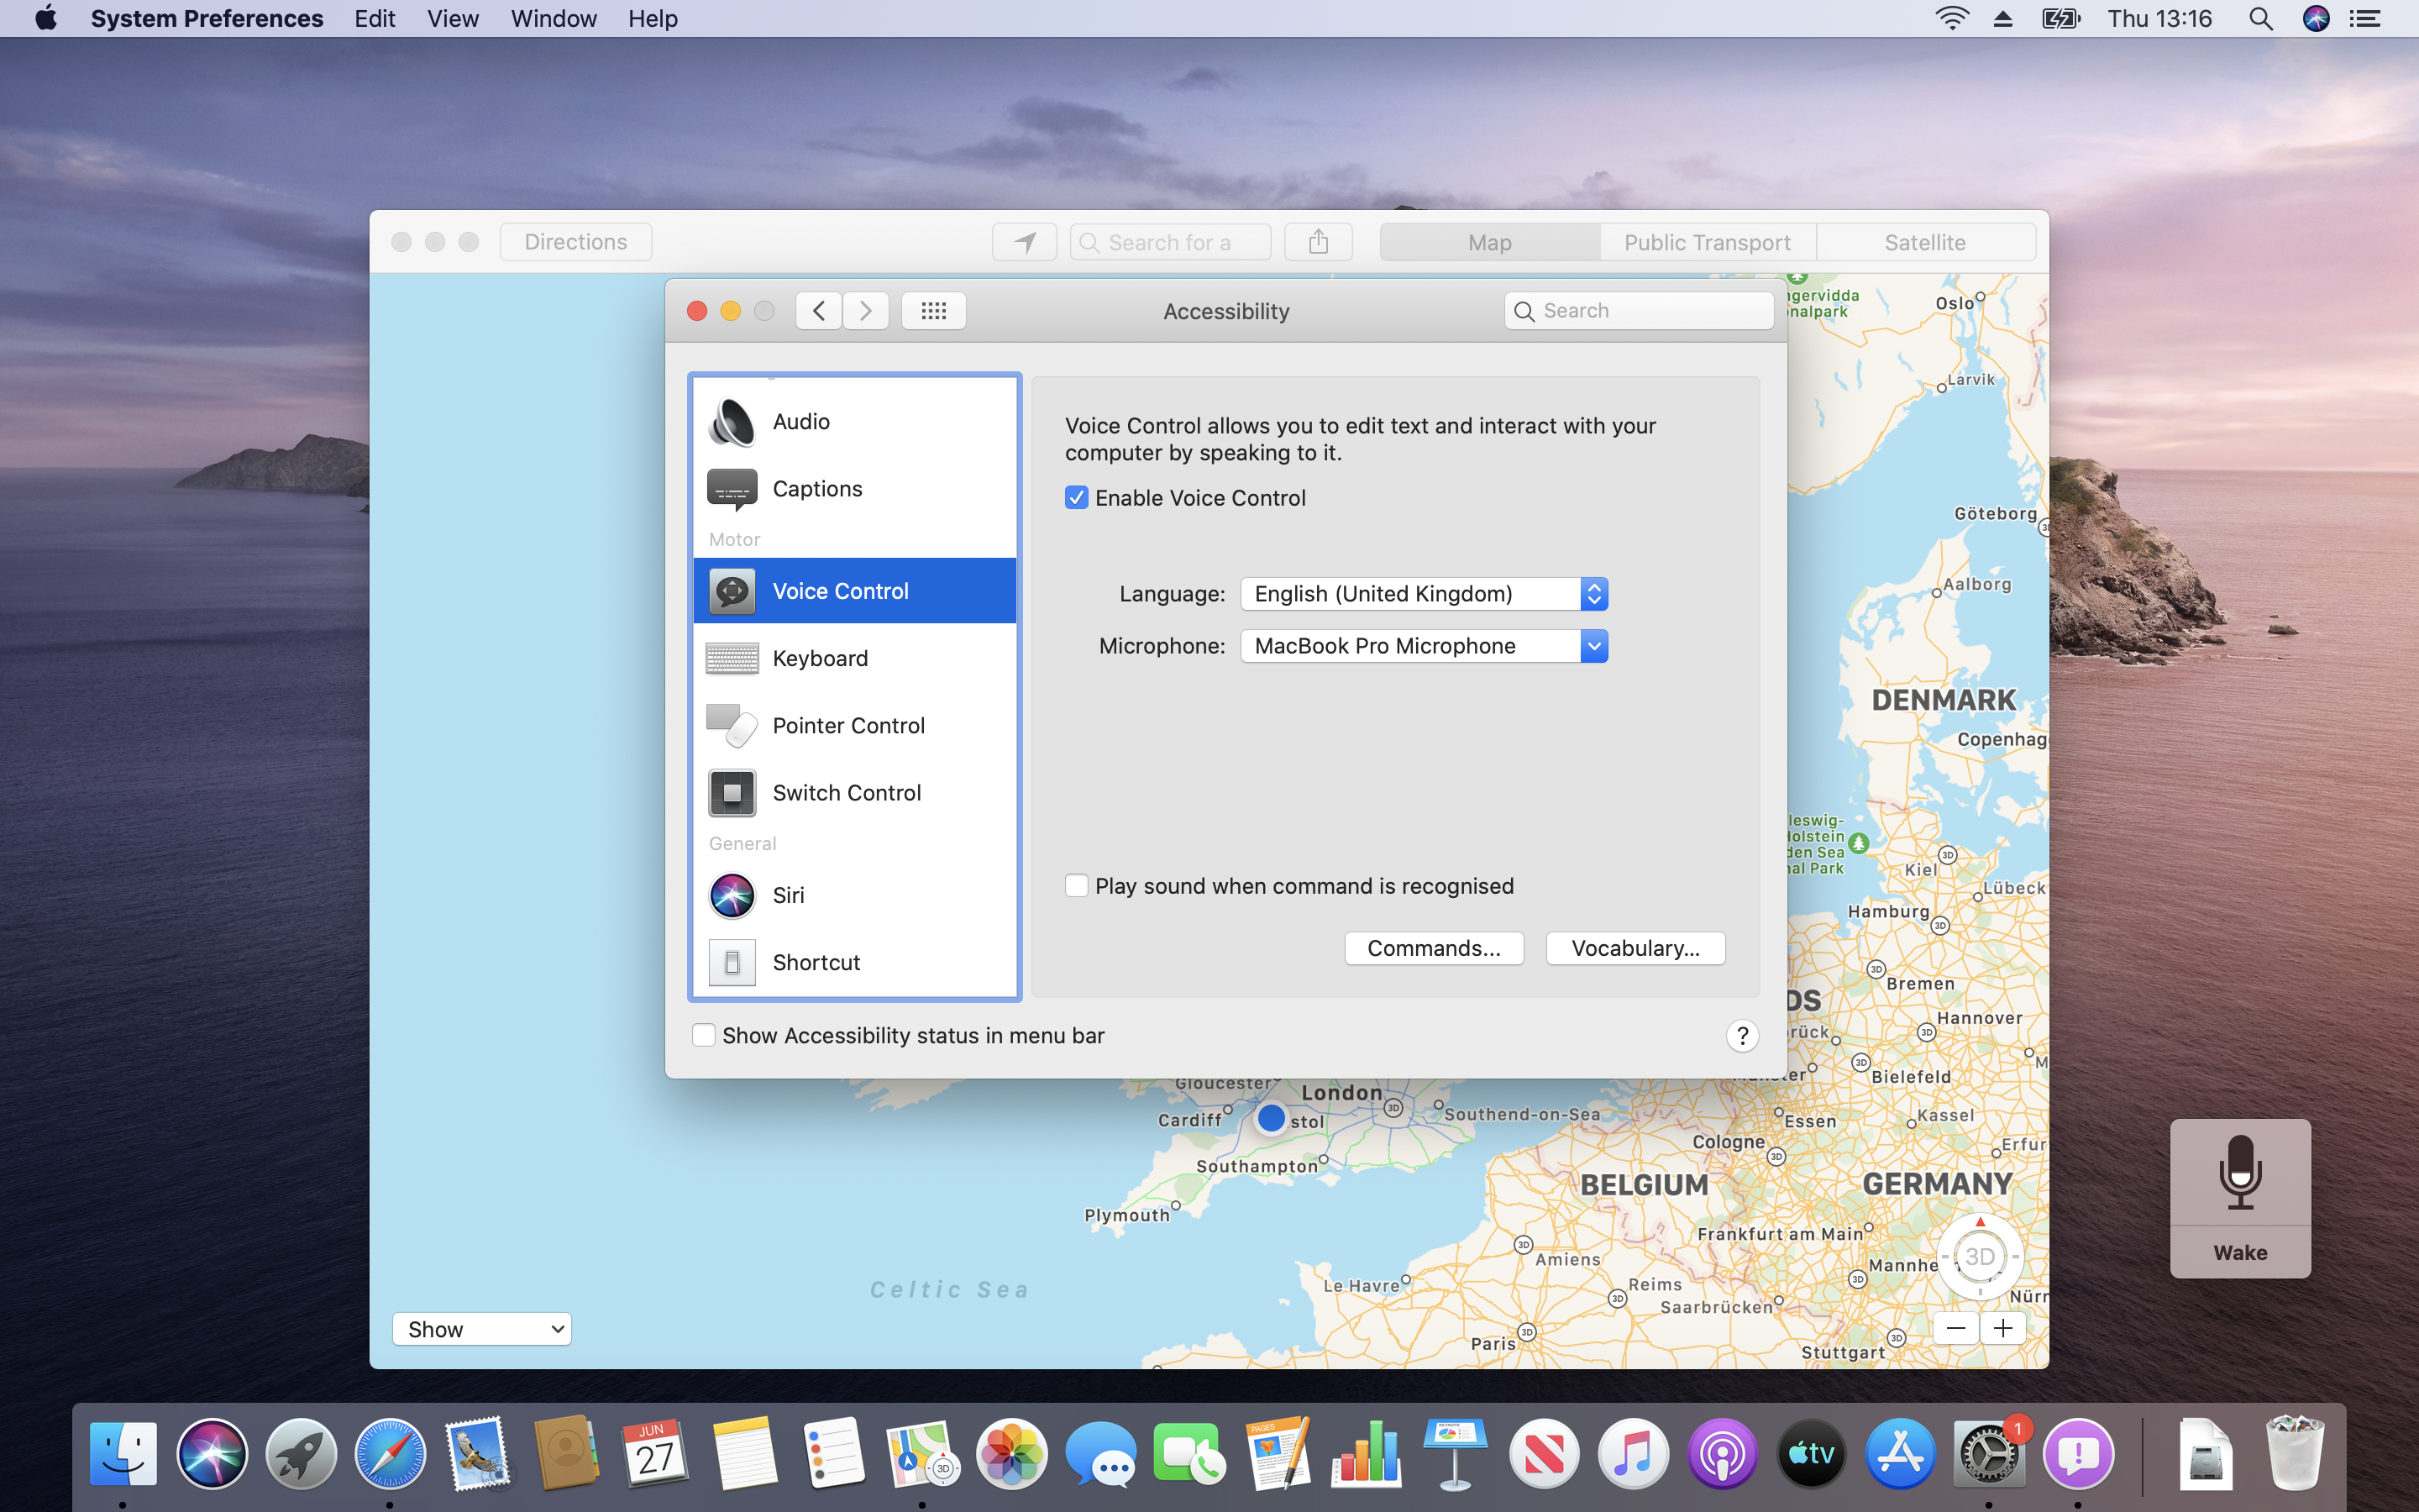Open Keyboard accessibility settings
The image size is (2419, 1512).
coord(855,658)
